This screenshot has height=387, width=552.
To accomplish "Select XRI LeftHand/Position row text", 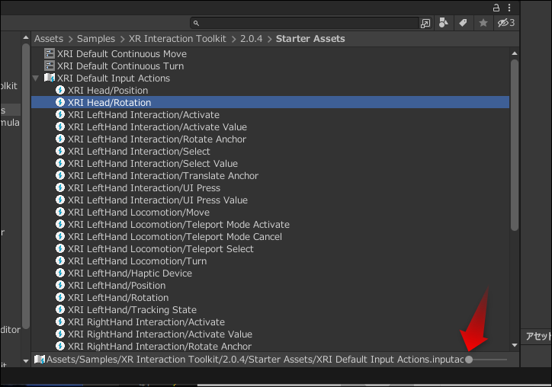I will [x=117, y=286].
